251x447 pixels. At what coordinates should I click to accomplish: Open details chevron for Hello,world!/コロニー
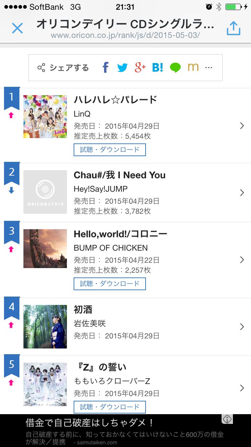pyautogui.click(x=242, y=260)
